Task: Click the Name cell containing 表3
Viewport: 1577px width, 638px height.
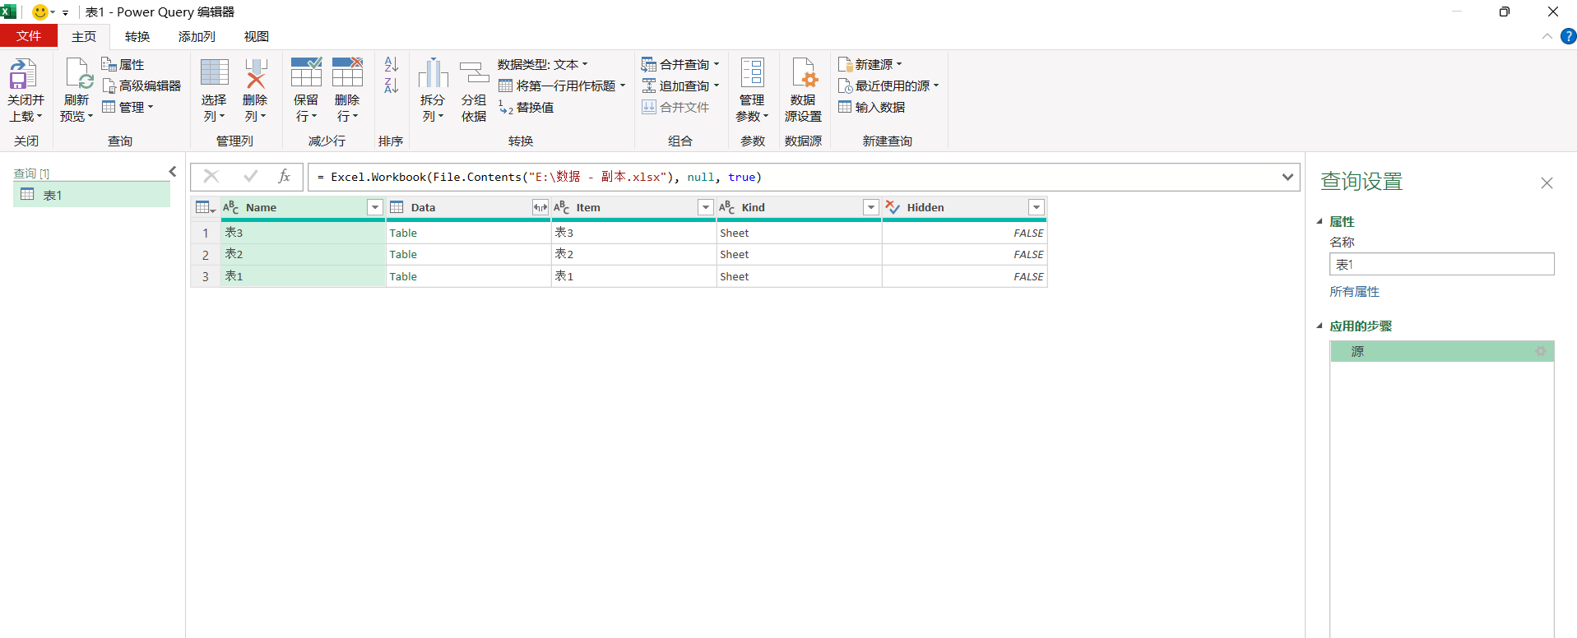Action: 303,233
